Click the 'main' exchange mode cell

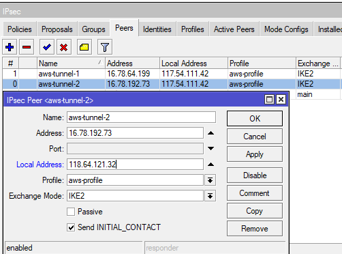tap(305, 94)
